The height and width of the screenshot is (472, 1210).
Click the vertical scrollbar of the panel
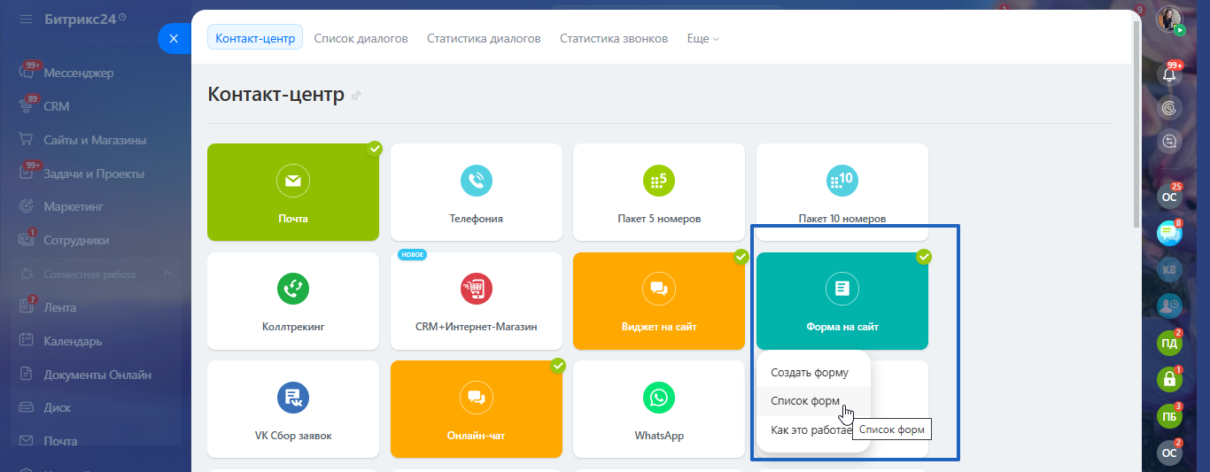pyautogui.click(x=1136, y=124)
